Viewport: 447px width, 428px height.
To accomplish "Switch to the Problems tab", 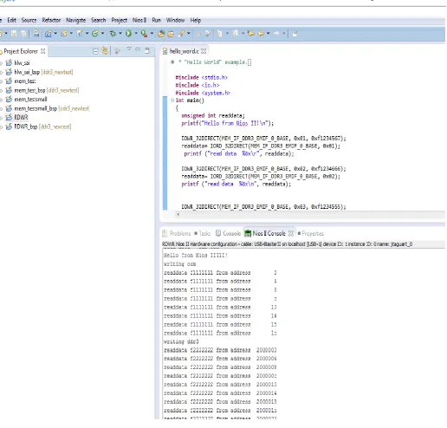I will click(x=177, y=233).
